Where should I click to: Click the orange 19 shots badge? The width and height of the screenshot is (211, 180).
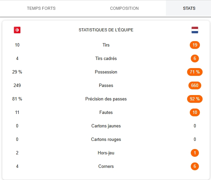(x=195, y=45)
